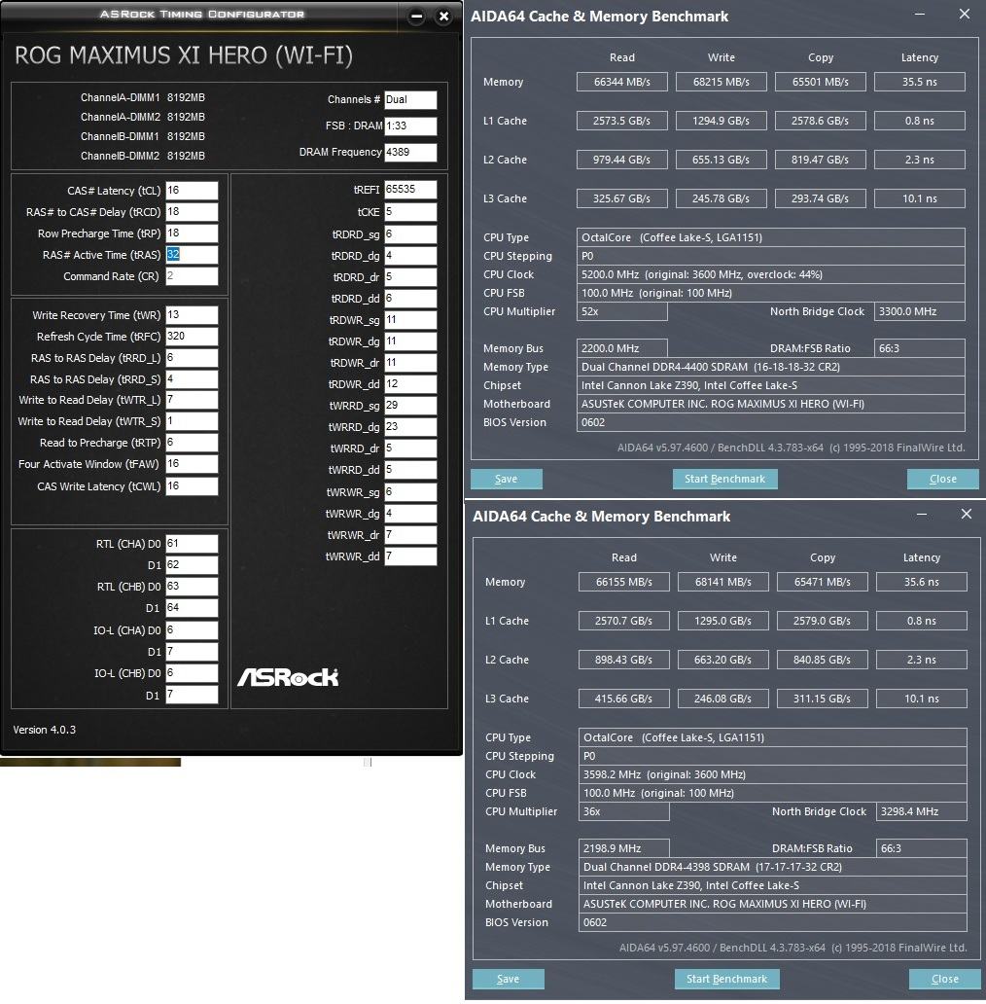
Task: Click the tREFI field showing 65535
Action: coord(410,190)
